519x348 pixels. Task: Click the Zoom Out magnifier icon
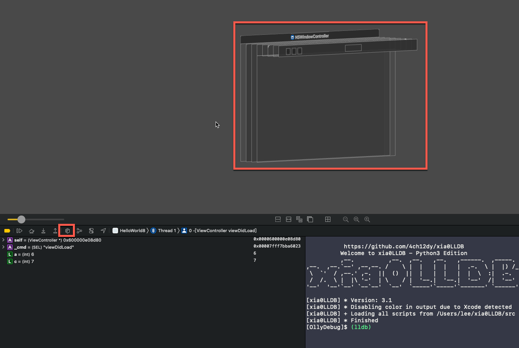(345, 219)
